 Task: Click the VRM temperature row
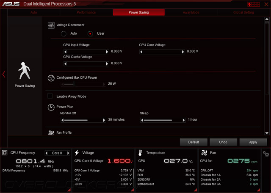pos(166,171)
